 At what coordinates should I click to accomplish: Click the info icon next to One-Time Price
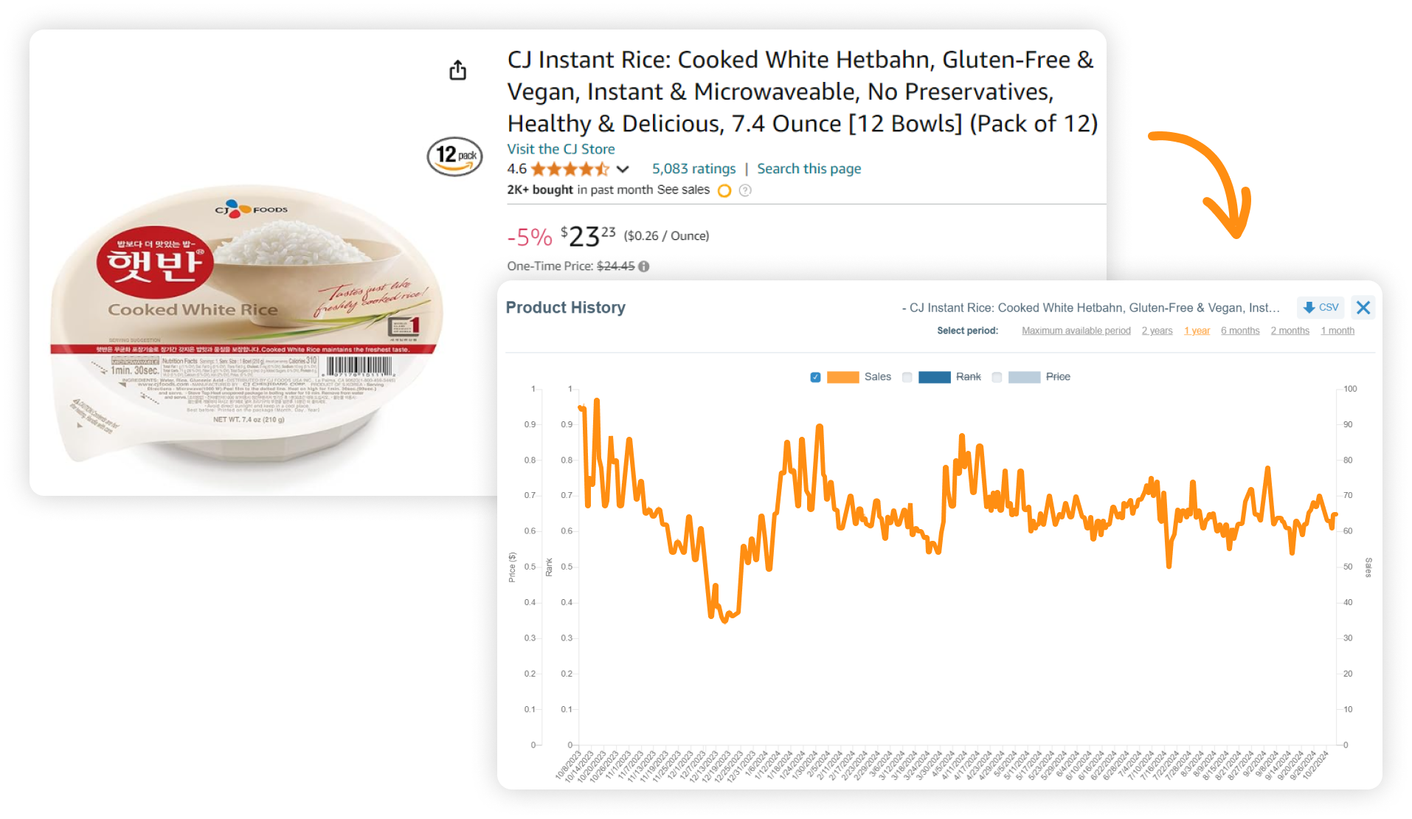[643, 266]
